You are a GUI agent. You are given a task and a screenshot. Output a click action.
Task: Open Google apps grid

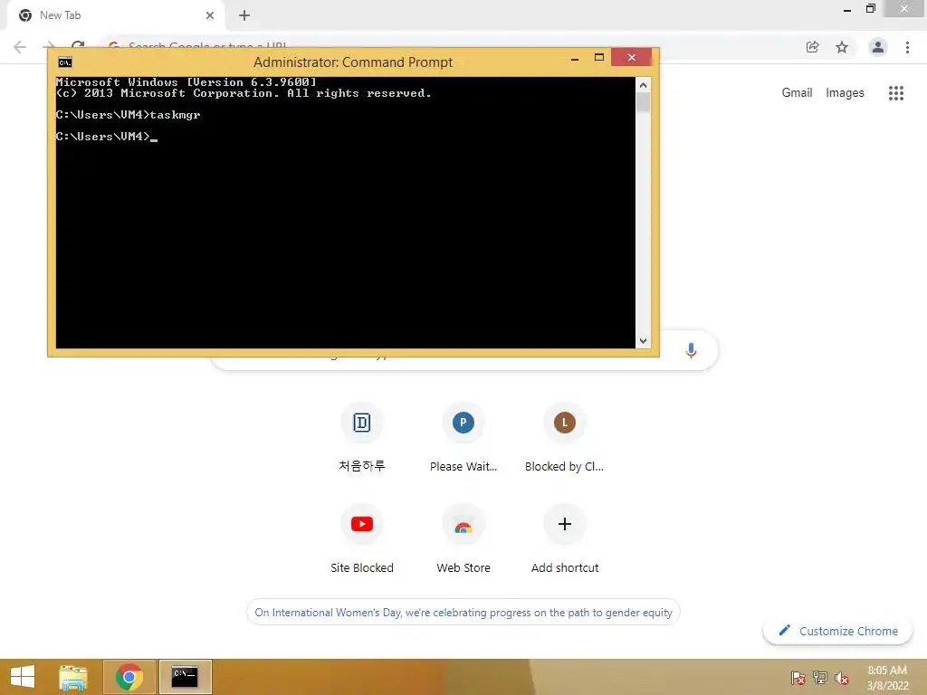(896, 93)
